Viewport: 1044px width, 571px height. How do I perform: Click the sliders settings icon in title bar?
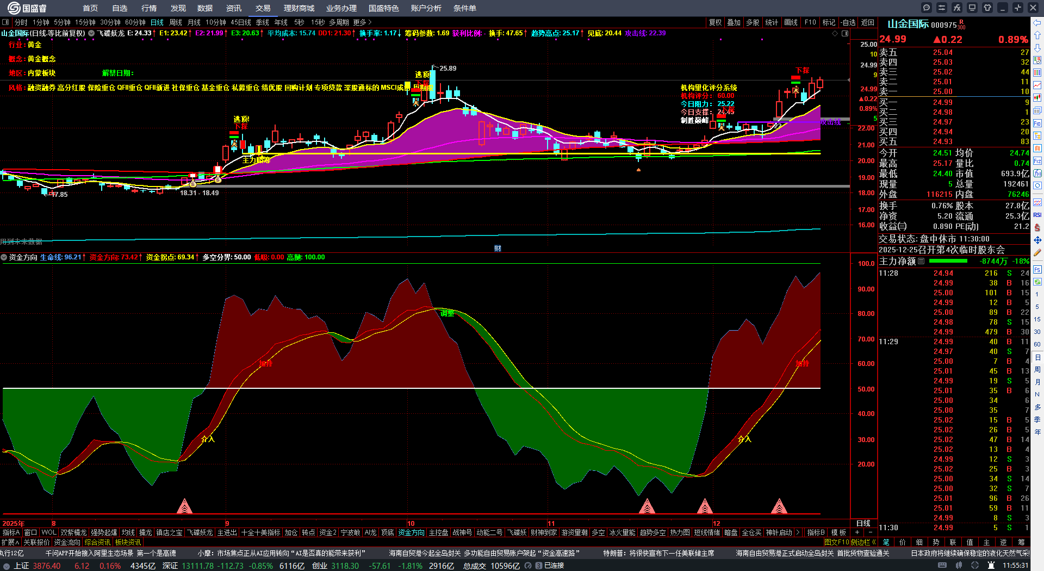click(942, 8)
